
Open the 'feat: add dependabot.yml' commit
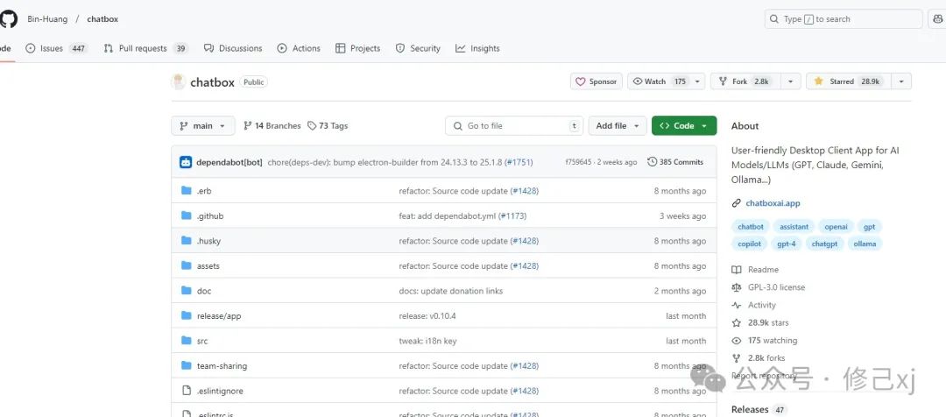click(x=447, y=216)
